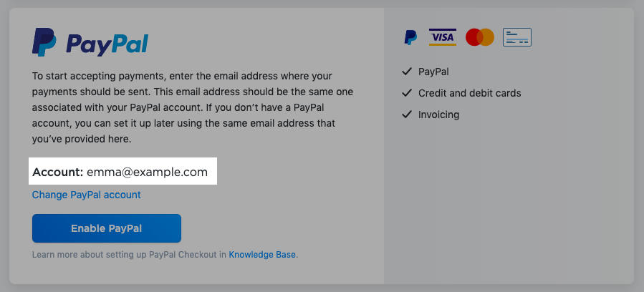Open the Knowledge Base link
The width and height of the screenshot is (644, 292).
click(x=262, y=254)
